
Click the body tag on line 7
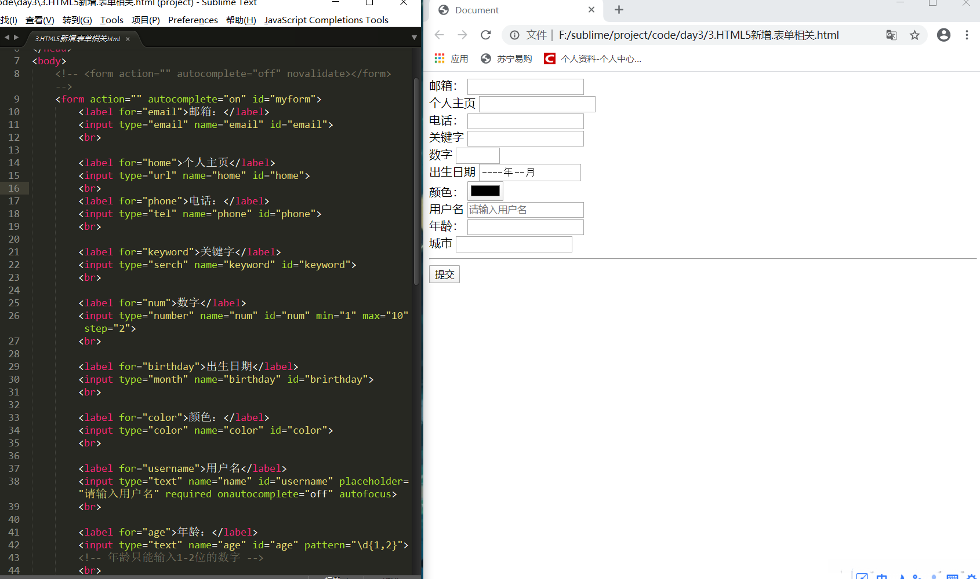[49, 61]
